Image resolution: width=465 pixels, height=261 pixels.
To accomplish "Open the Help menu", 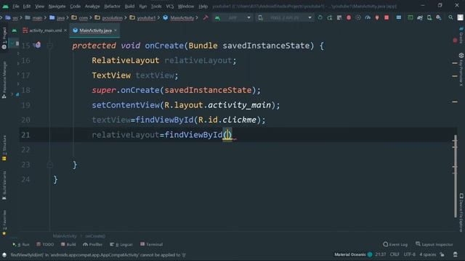I will [x=203, y=7].
